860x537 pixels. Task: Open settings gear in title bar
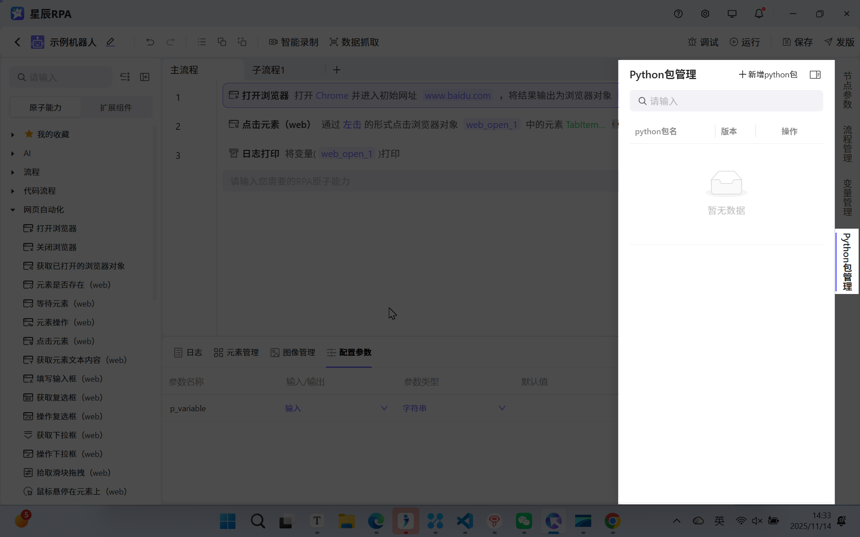pyautogui.click(x=705, y=13)
